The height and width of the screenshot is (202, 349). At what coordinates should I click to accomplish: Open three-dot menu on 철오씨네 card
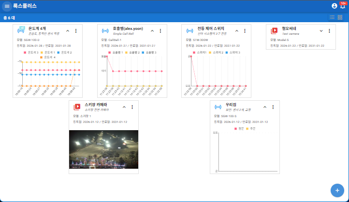click(330, 31)
